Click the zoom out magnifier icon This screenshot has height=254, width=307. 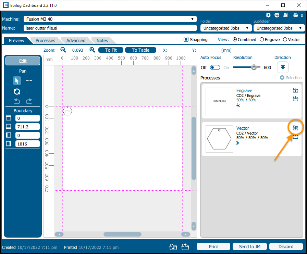[63, 50]
